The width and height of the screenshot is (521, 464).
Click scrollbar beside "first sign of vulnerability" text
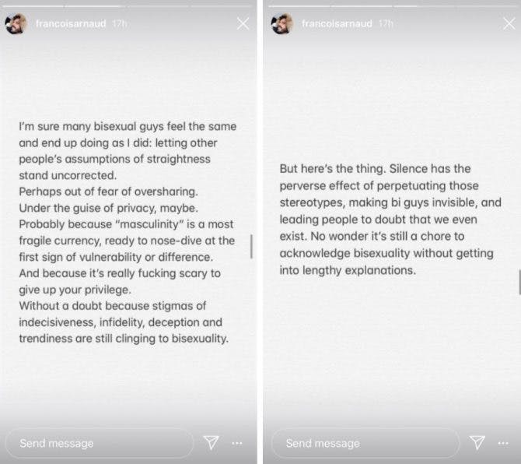250,247
